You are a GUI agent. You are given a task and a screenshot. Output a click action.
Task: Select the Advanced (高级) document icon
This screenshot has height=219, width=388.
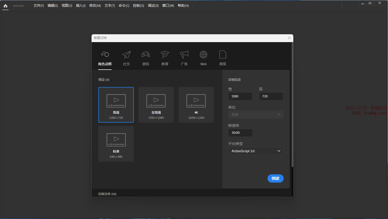[x=223, y=55]
